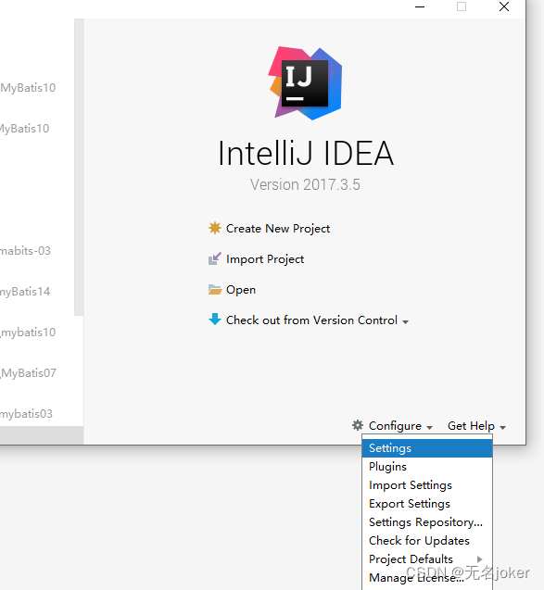Open recent project MyBatis07
The width and height of the screenshot is (544, 590).
point(28,373)
